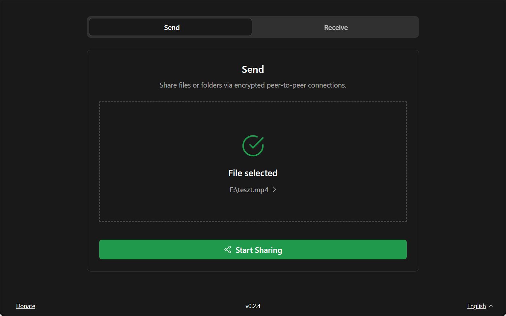This screenshot has width=506, height=316.
Task: Click the F:\teszt.mp4 file path
Action: 249,190
